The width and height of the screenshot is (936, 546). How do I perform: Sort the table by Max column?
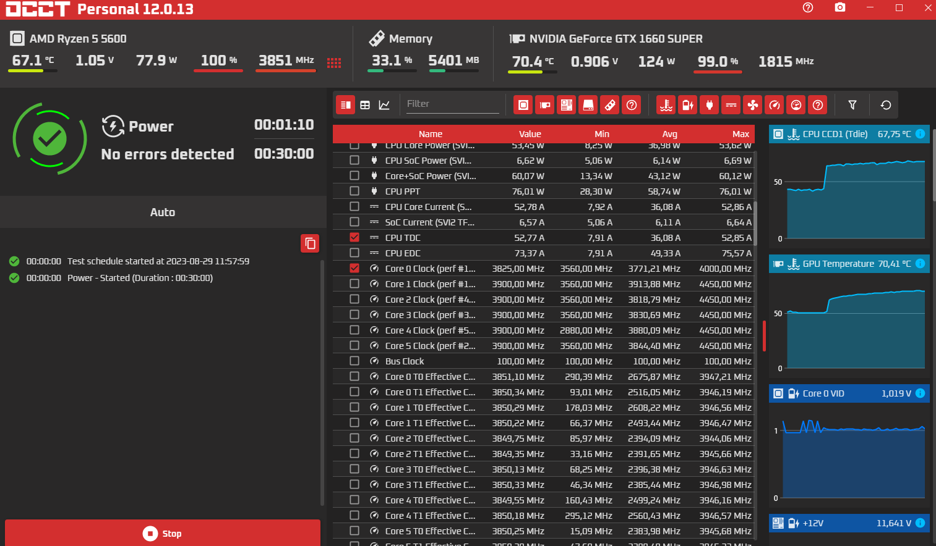(741, 134)
